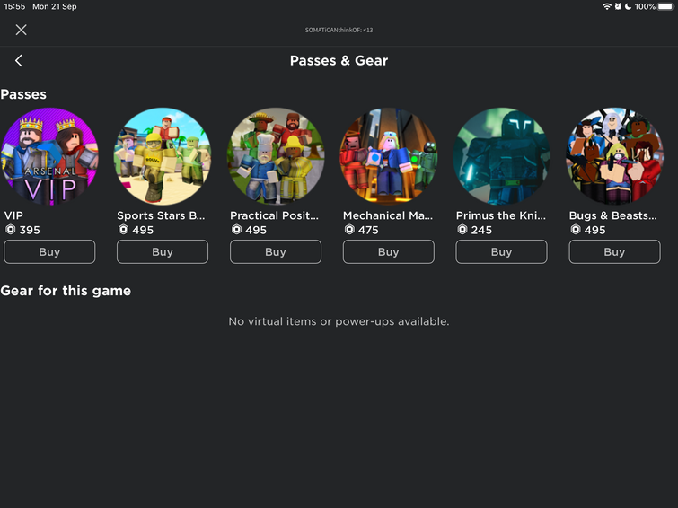Buy the Primus the Knight pass

pos(502,251)
